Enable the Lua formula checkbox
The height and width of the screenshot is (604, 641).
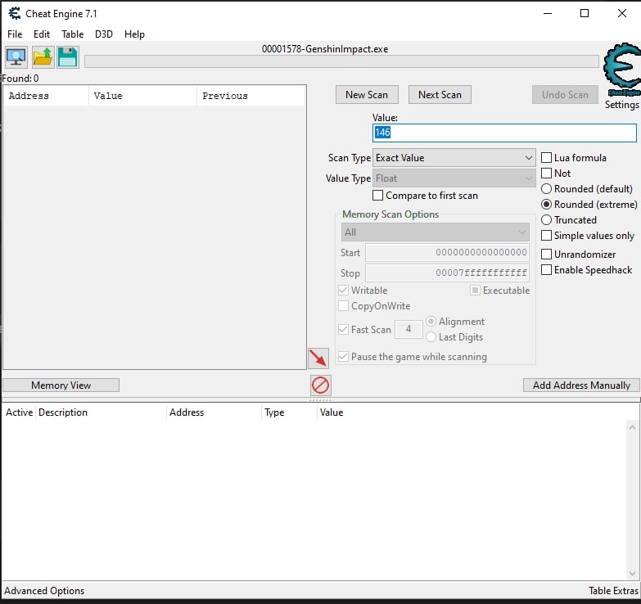click(547, 158)
